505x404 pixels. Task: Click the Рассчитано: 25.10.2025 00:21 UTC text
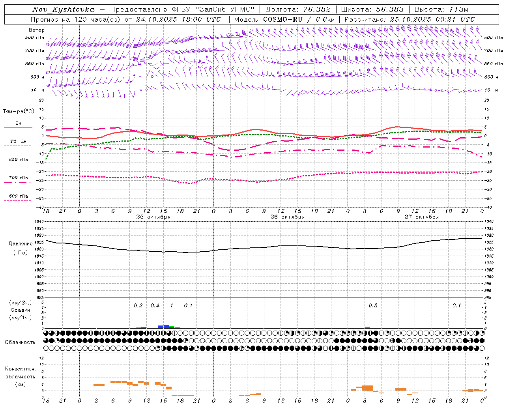pyautogui.click(x=410, y=19)
